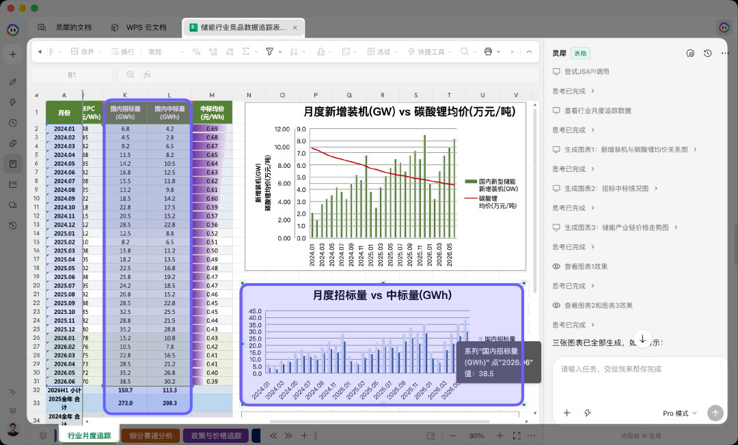Click the new-item plus in the left sidebar
Viewport: 738px width, 445px height.
[x=13, y=55]
